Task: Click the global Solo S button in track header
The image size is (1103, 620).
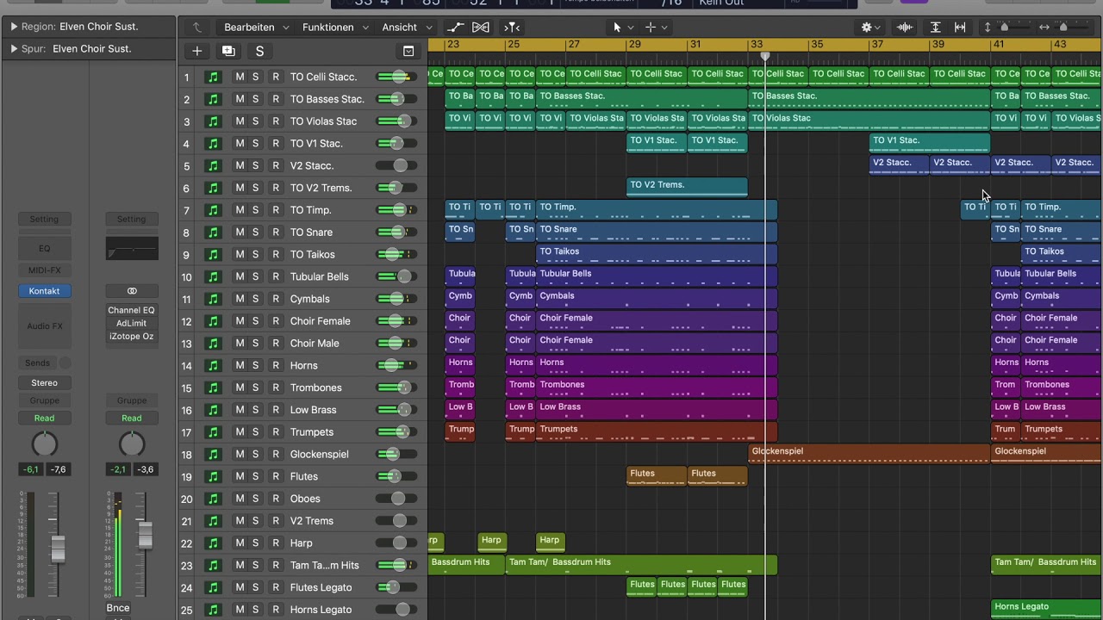Action: (x=259, y=51)
